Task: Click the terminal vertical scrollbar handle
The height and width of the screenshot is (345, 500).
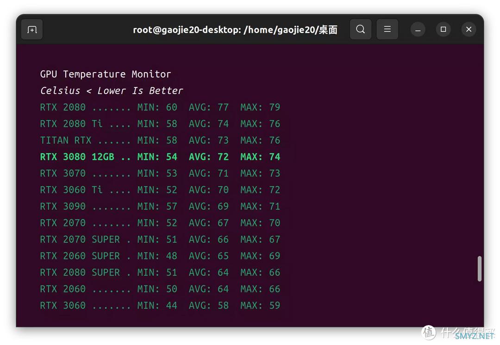Action: [479, 269]
